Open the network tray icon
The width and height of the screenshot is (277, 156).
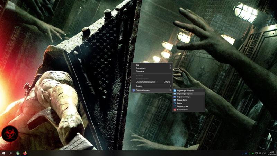(x=256, y=153)
